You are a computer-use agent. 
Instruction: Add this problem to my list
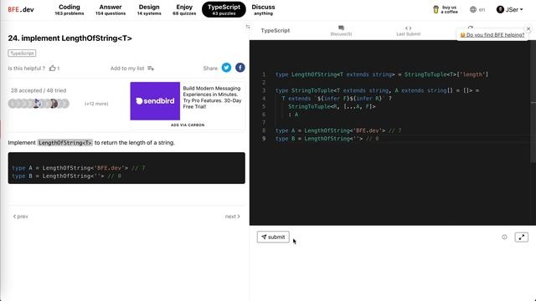pyautogui.click(x=132, y=69)
